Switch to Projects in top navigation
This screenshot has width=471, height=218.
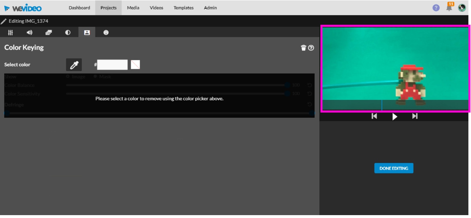point(108,8)
